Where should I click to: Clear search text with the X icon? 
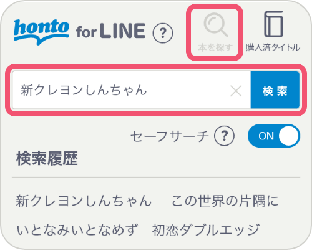pos(236,91)
